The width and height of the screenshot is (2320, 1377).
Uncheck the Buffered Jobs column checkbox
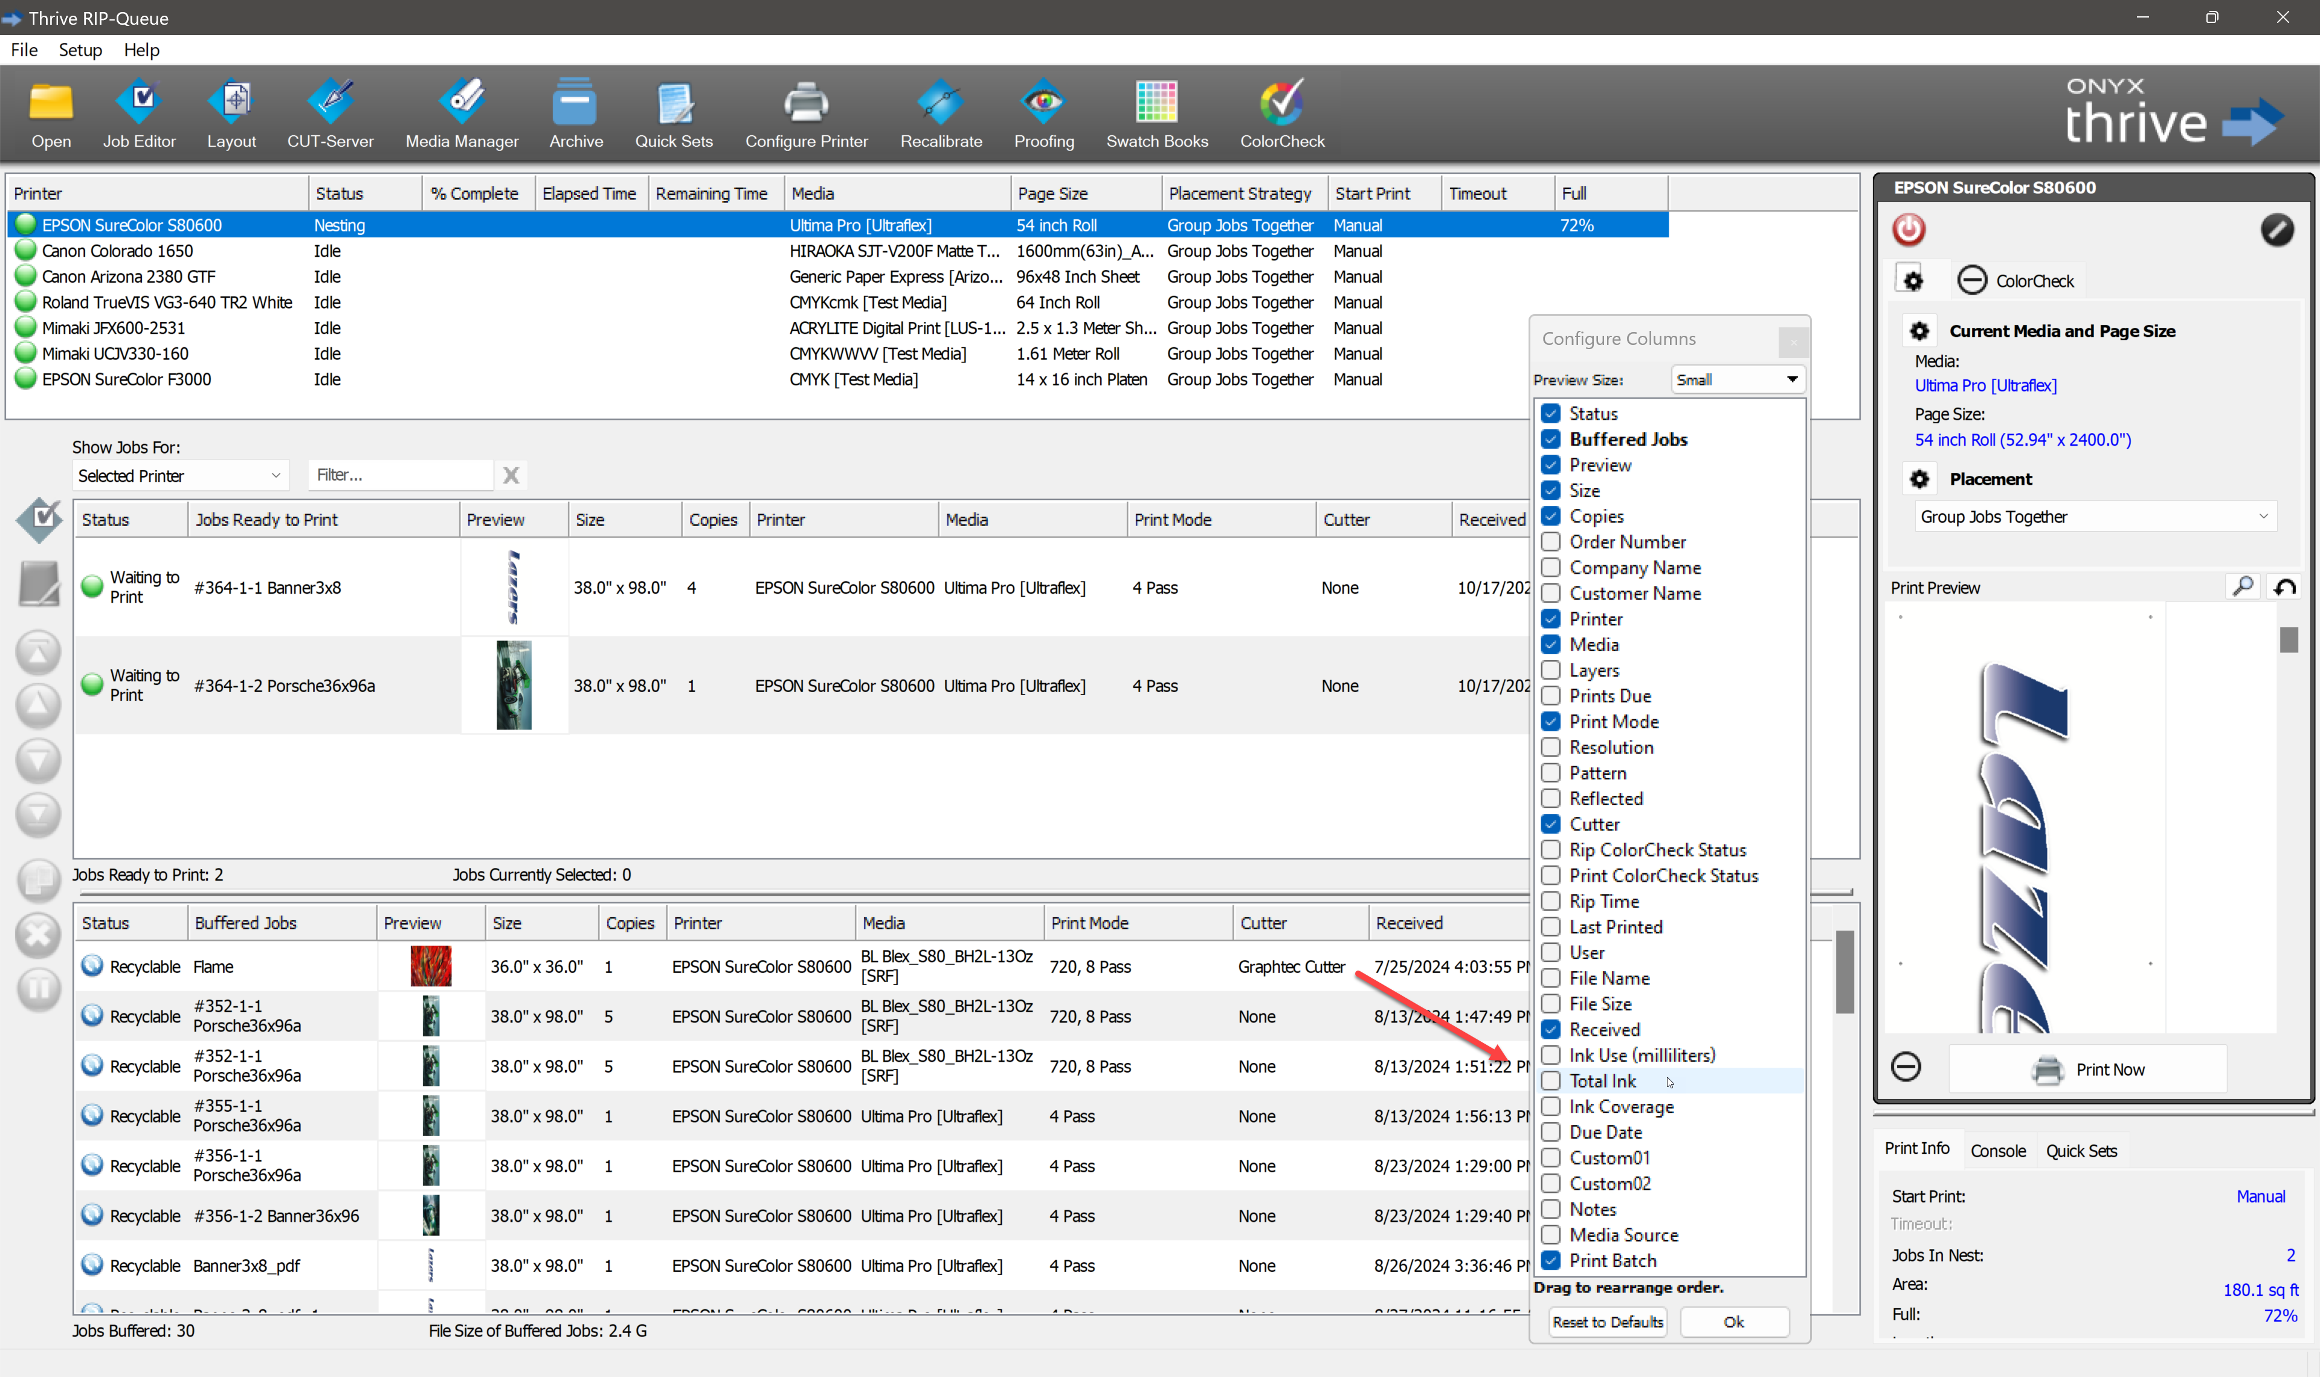point(1551,439)
